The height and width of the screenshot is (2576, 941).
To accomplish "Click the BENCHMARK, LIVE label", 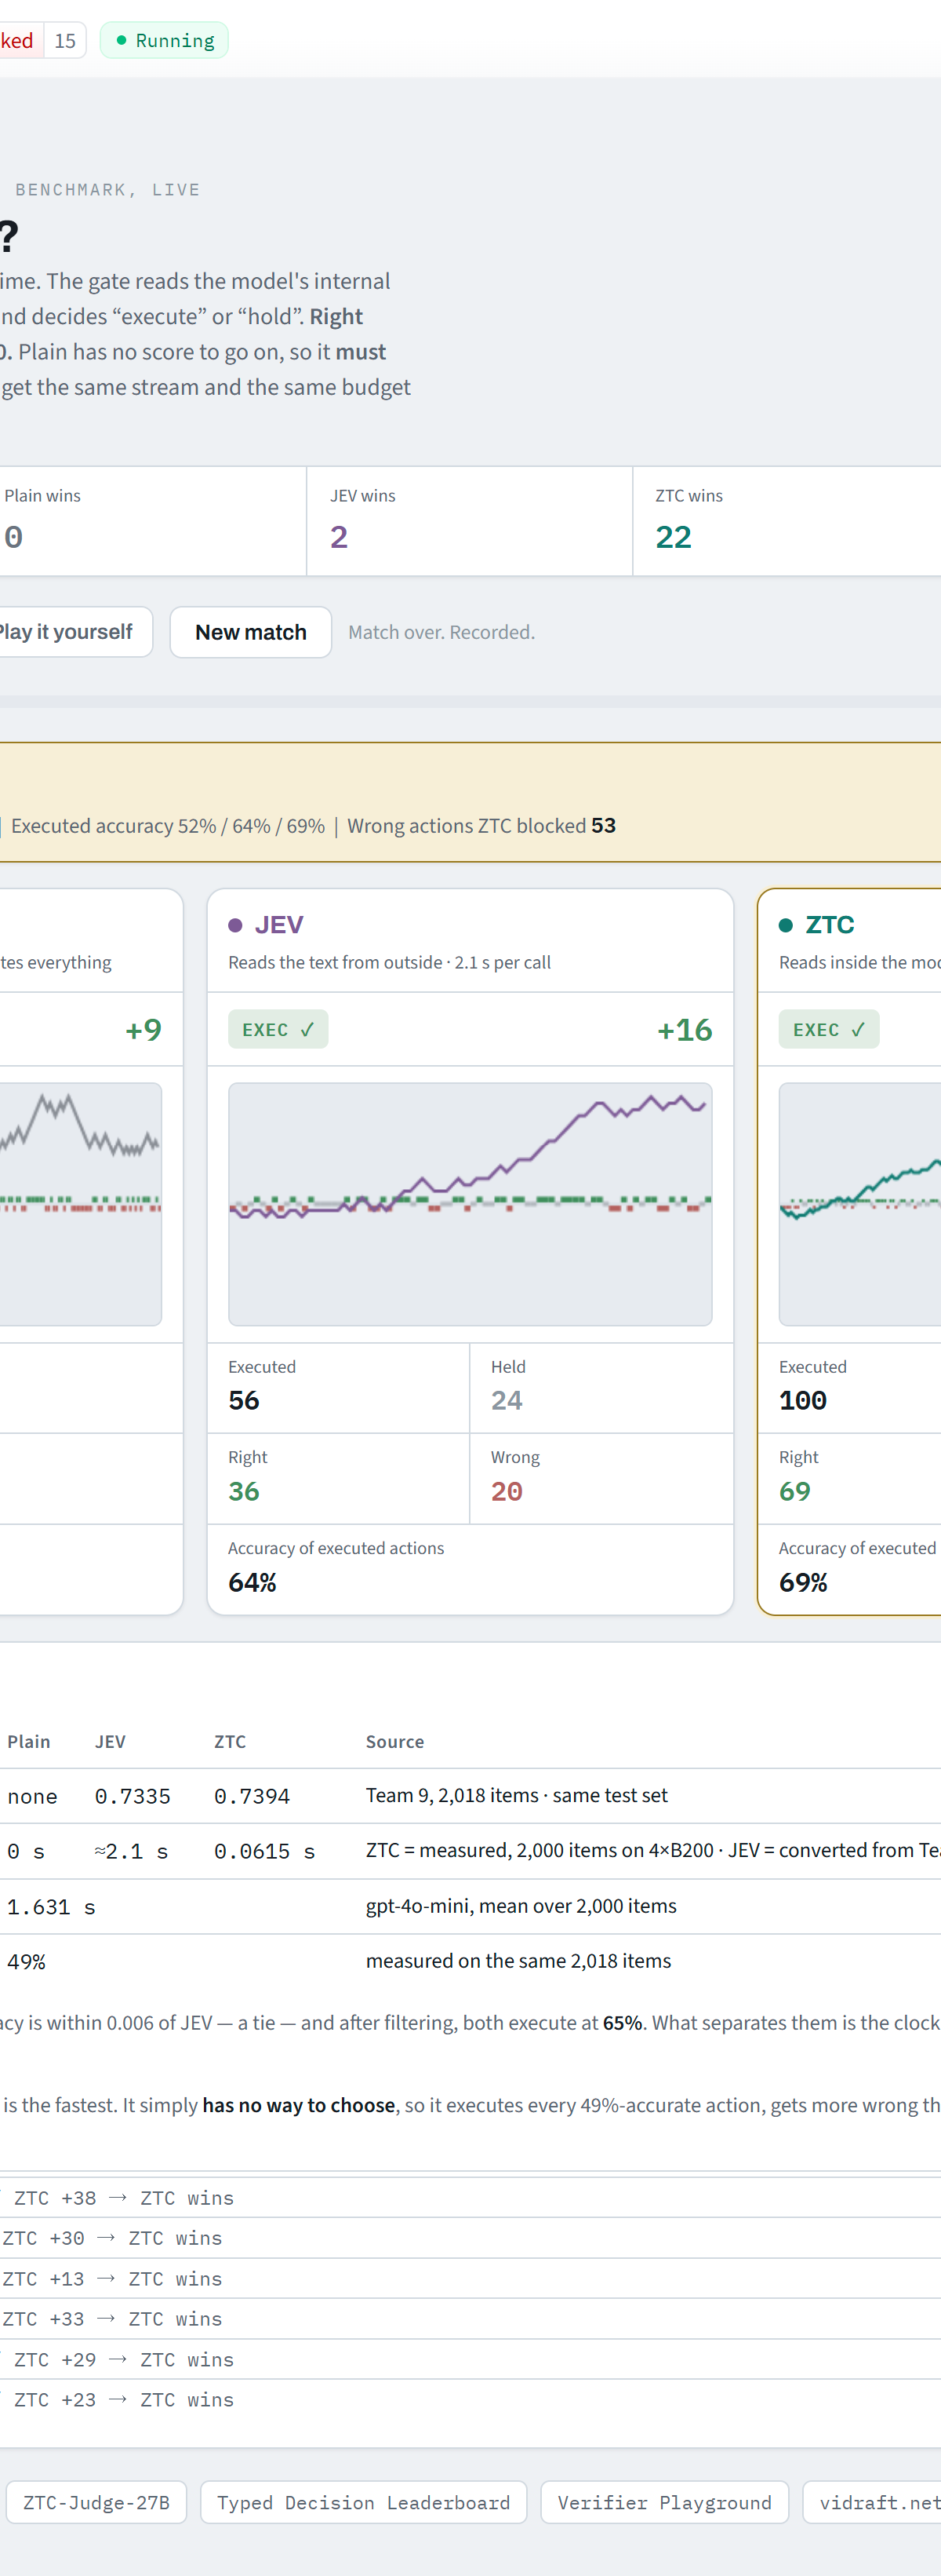I will (108, 190).
